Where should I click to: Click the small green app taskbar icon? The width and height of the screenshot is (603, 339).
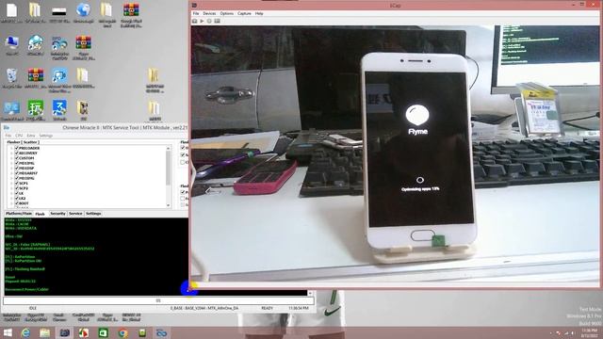(x=142, y=332)
